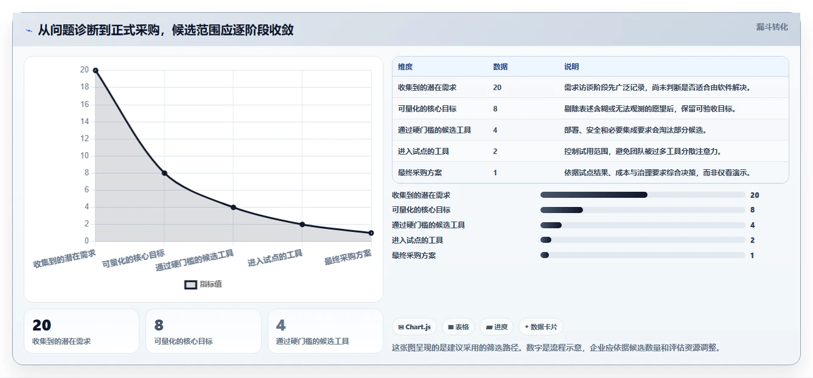Click the x-axis label 可量化的核心目标 under the chart
Image resolution: width=813 pixels, height=378 pixels.
pyautogui.click(x=133, y=259)
